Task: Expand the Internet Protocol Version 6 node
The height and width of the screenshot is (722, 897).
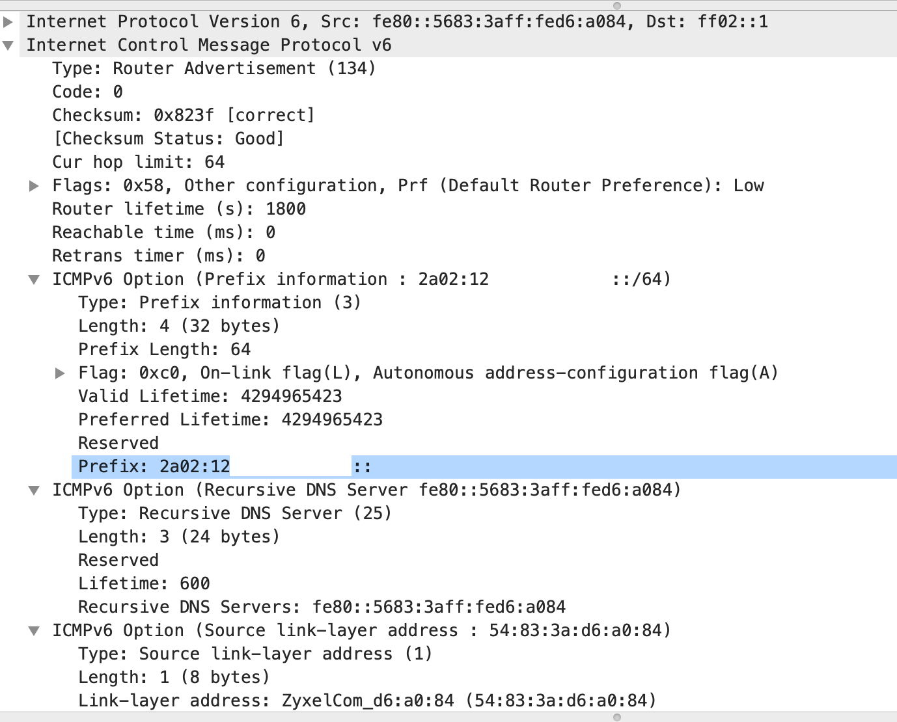Action: click(x=8, y=21)
